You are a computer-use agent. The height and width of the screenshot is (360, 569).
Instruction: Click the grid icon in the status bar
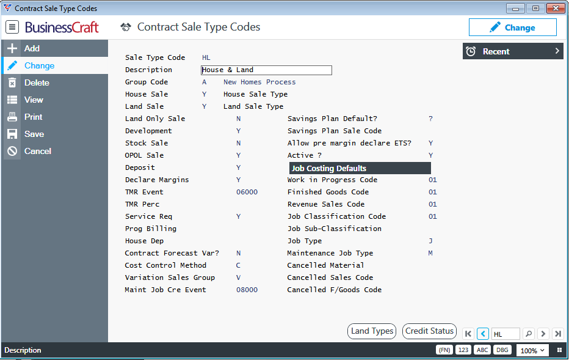pyautogui.click(x=559, y=350)
